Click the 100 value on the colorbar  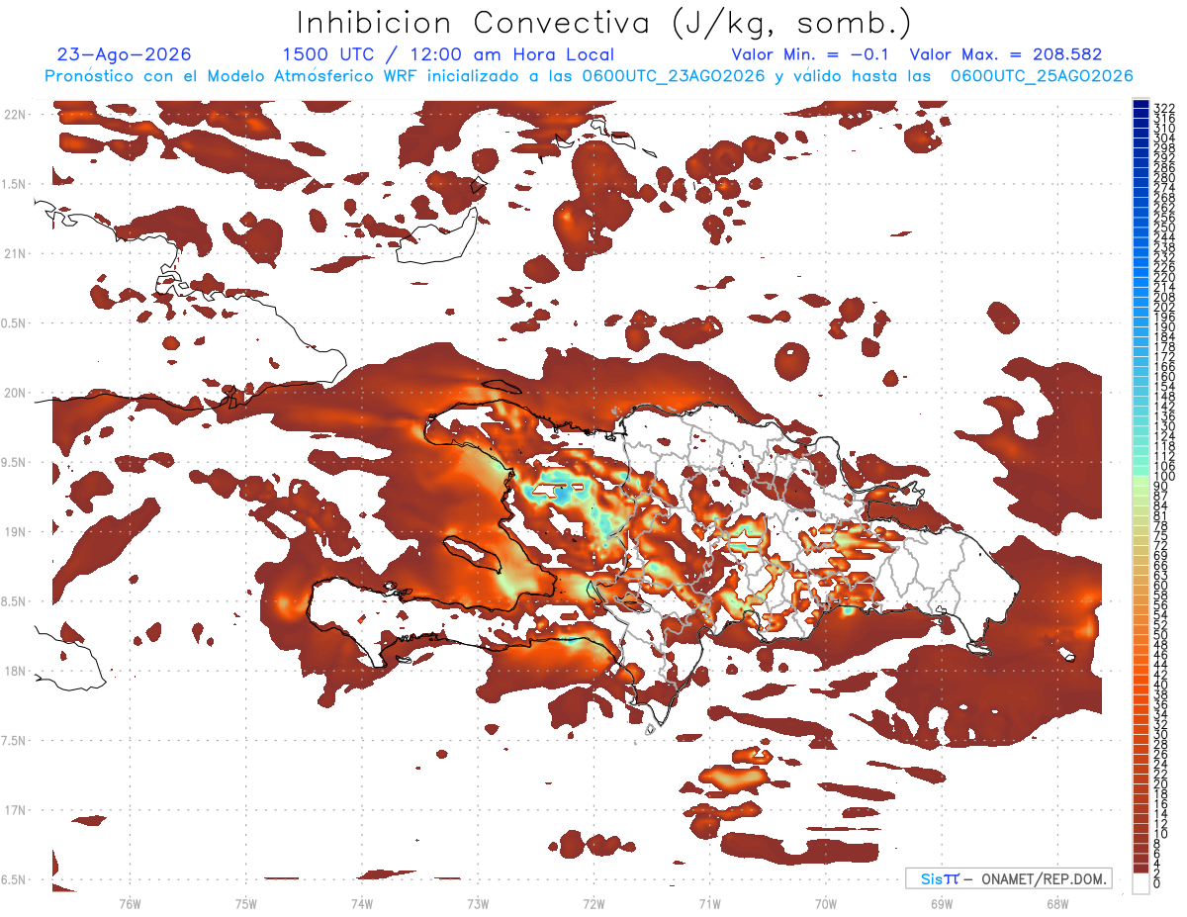(x=1164, y=477)
